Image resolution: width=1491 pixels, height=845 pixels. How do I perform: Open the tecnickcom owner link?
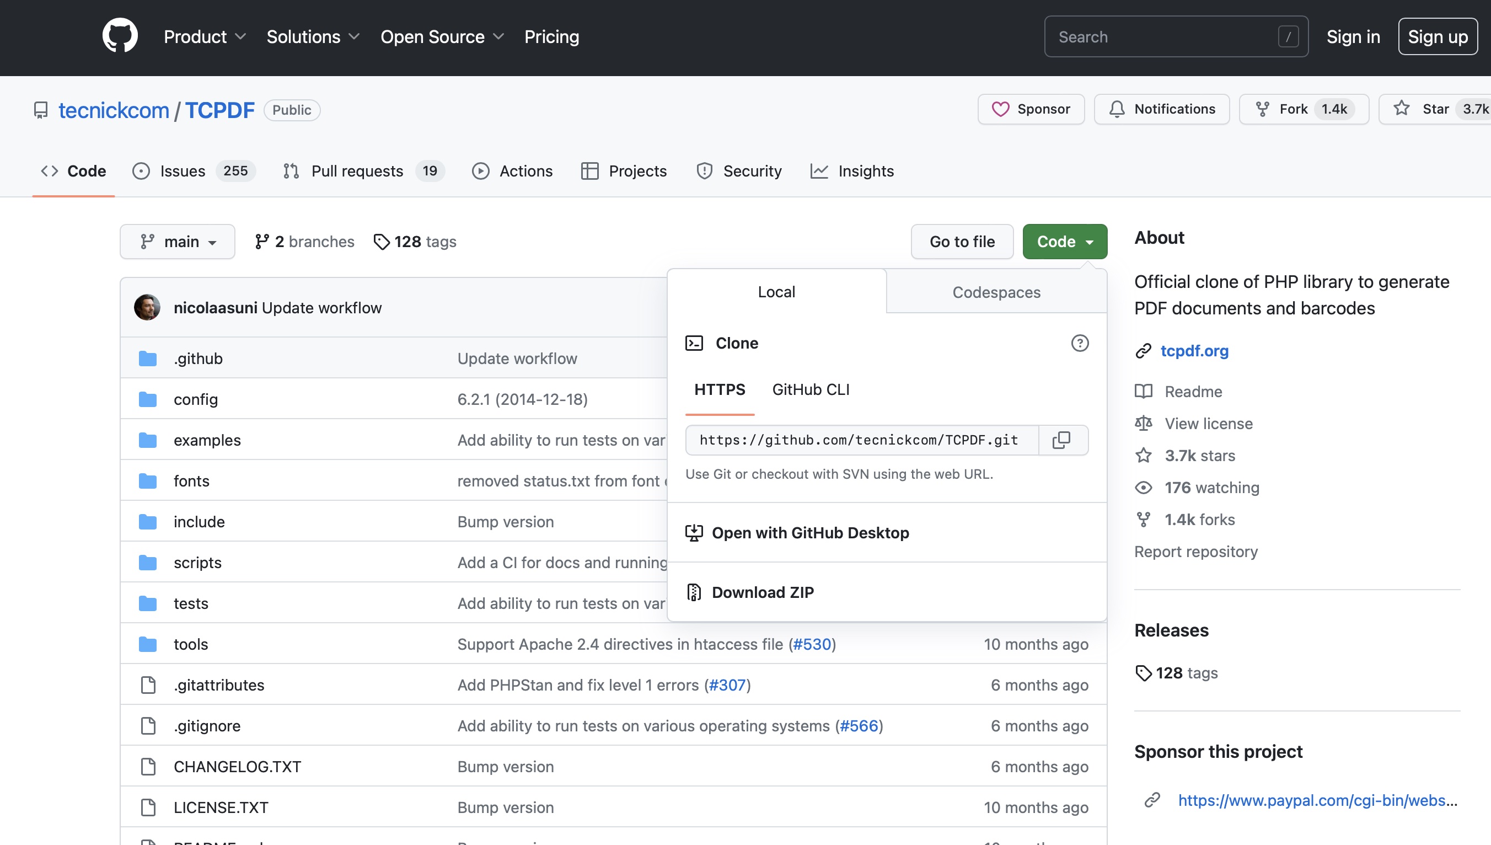point(114,110)
